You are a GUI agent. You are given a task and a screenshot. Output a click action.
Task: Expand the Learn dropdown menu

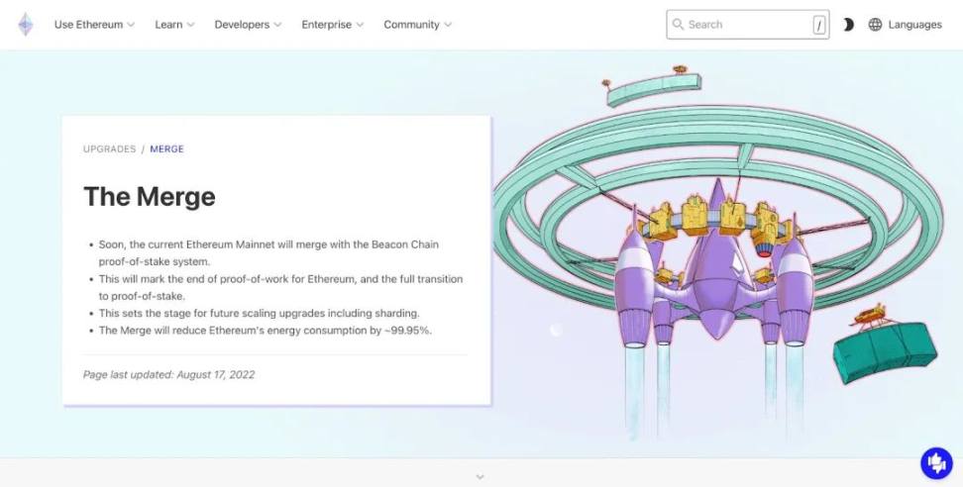click(174, 25)
